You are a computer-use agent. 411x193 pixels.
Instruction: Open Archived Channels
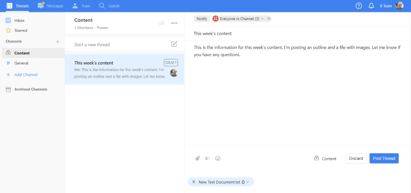click(x=31, y=89)
